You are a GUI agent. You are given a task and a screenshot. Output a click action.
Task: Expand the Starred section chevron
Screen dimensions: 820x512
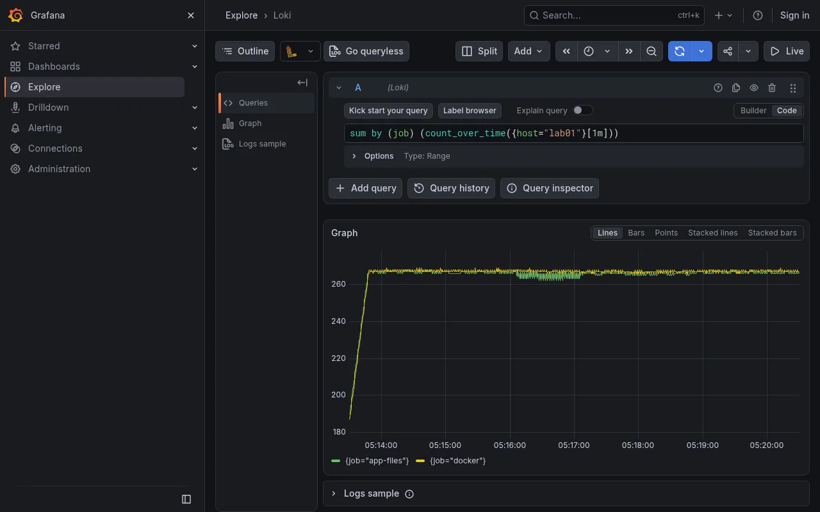(x=195, y=46)
